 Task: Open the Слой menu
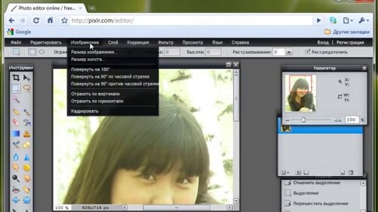[113, 42]
